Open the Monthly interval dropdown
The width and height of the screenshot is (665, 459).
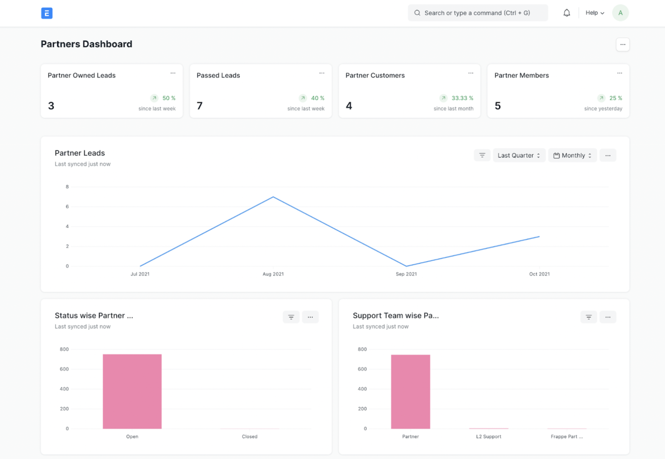[572, 156]
